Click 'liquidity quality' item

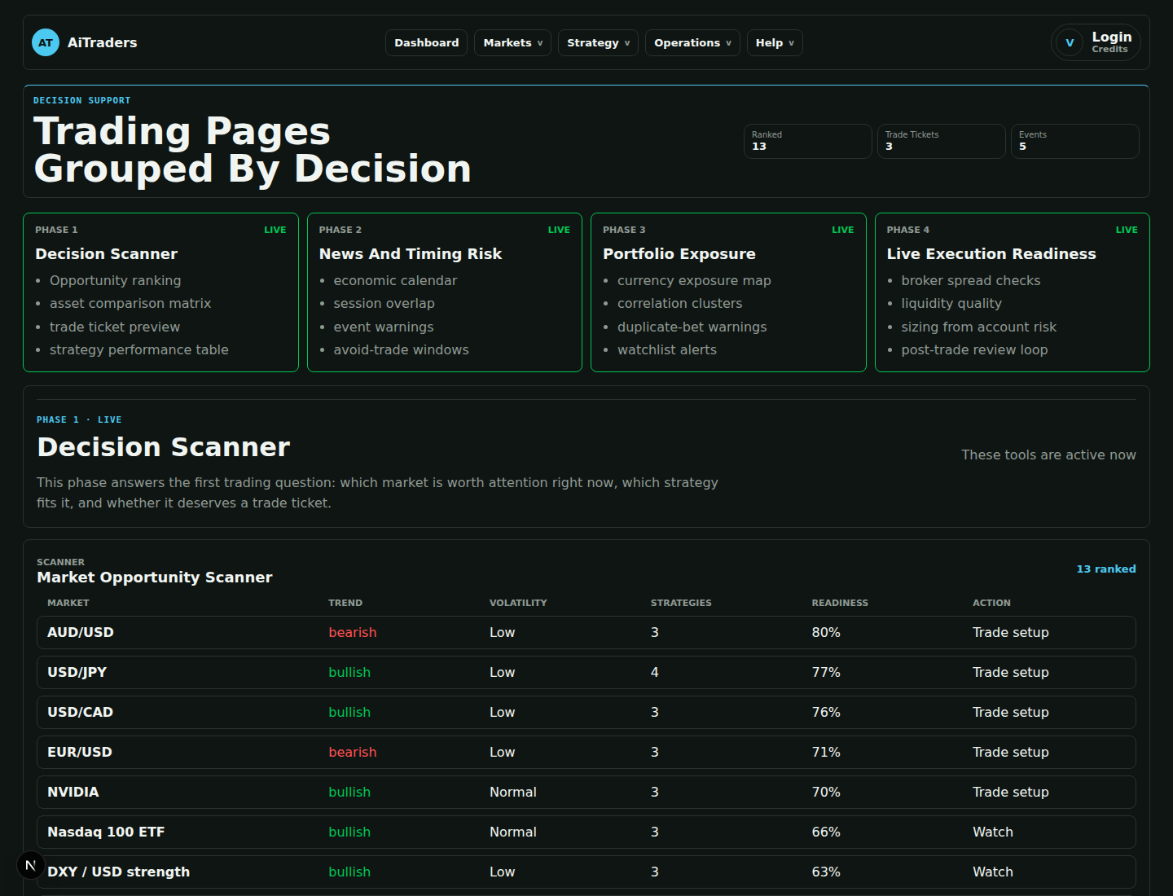tap(951, 303)
